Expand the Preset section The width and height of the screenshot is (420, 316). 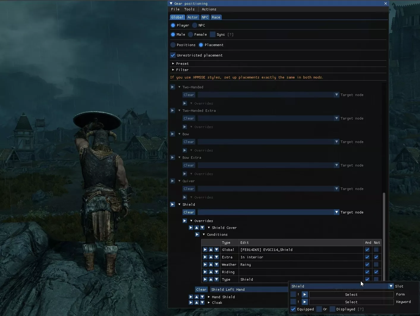(x=173, y=64)
